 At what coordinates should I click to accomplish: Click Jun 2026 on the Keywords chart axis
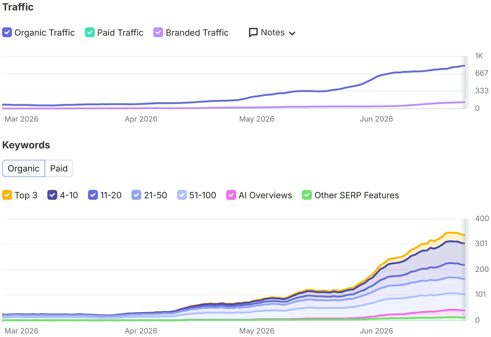pos(377,331)
